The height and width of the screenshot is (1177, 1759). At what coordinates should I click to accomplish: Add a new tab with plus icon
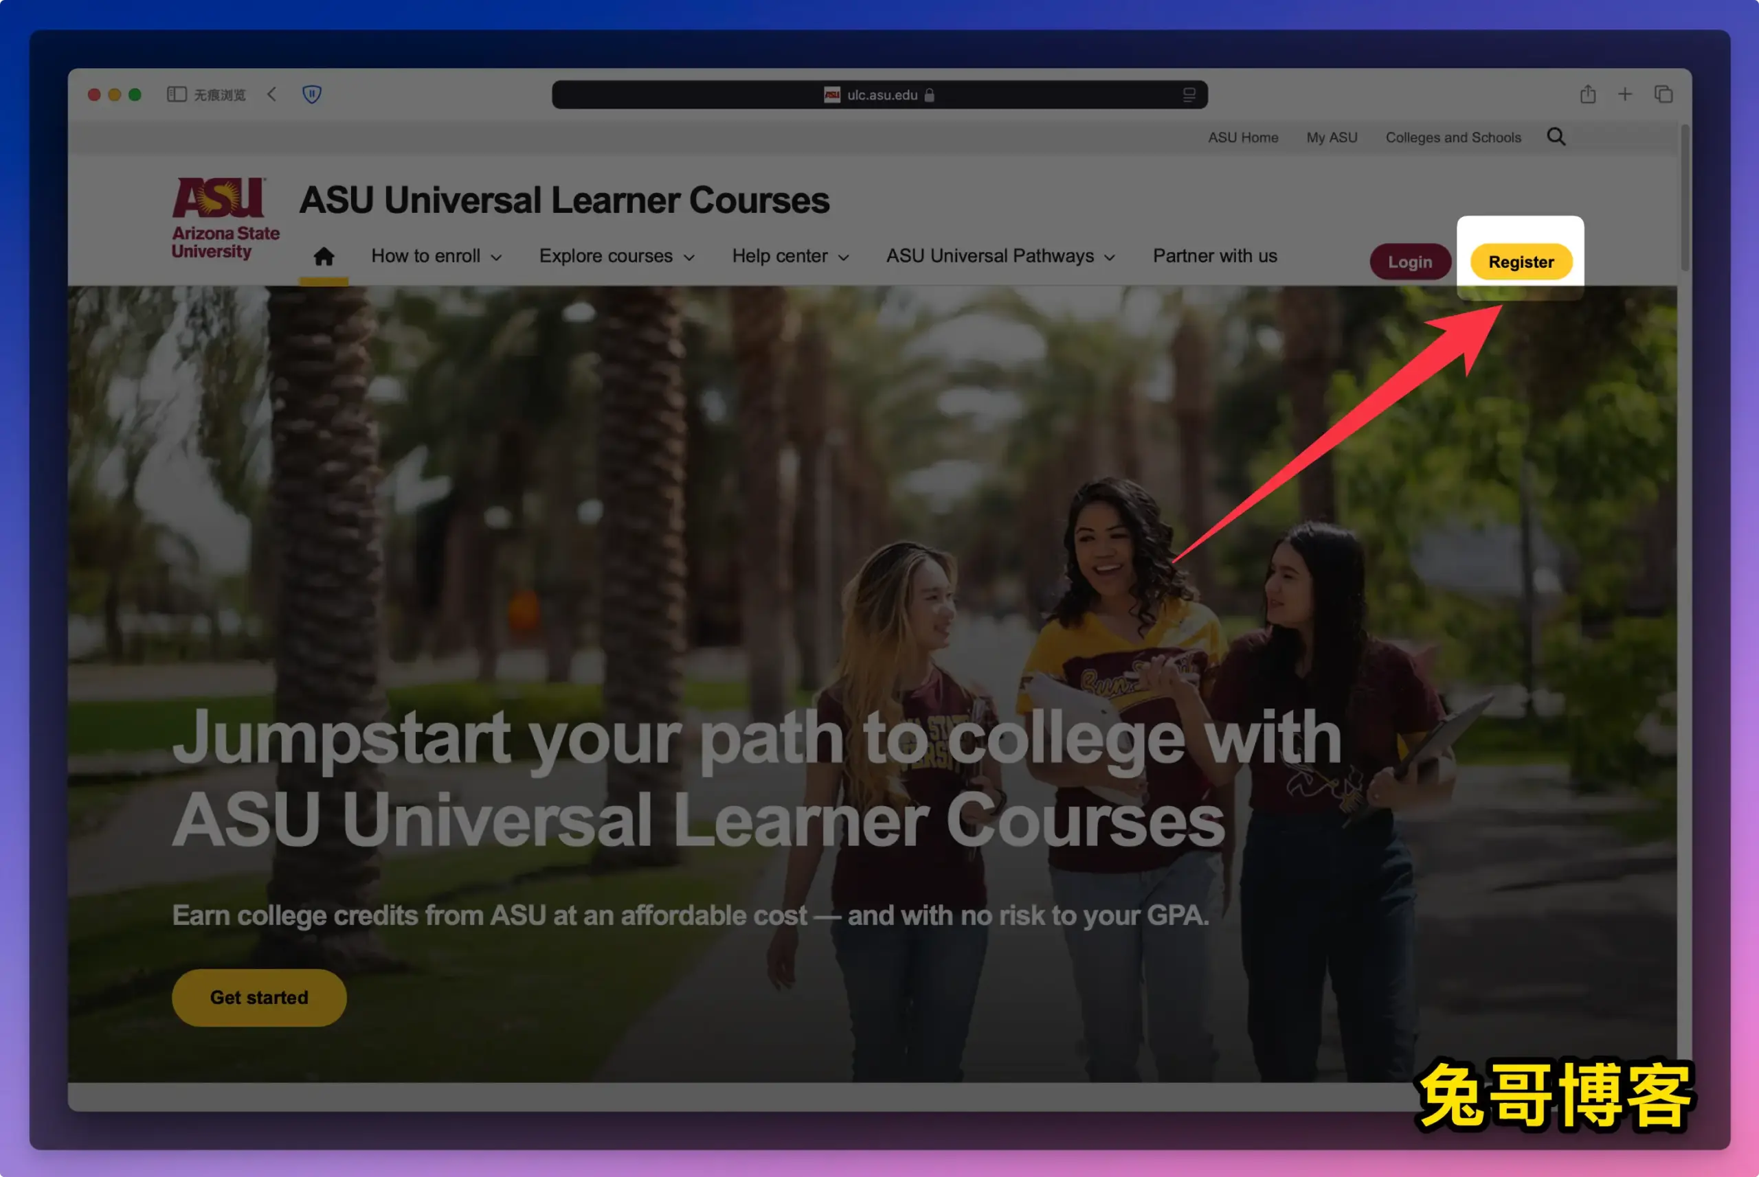[x=1625, y=94]
